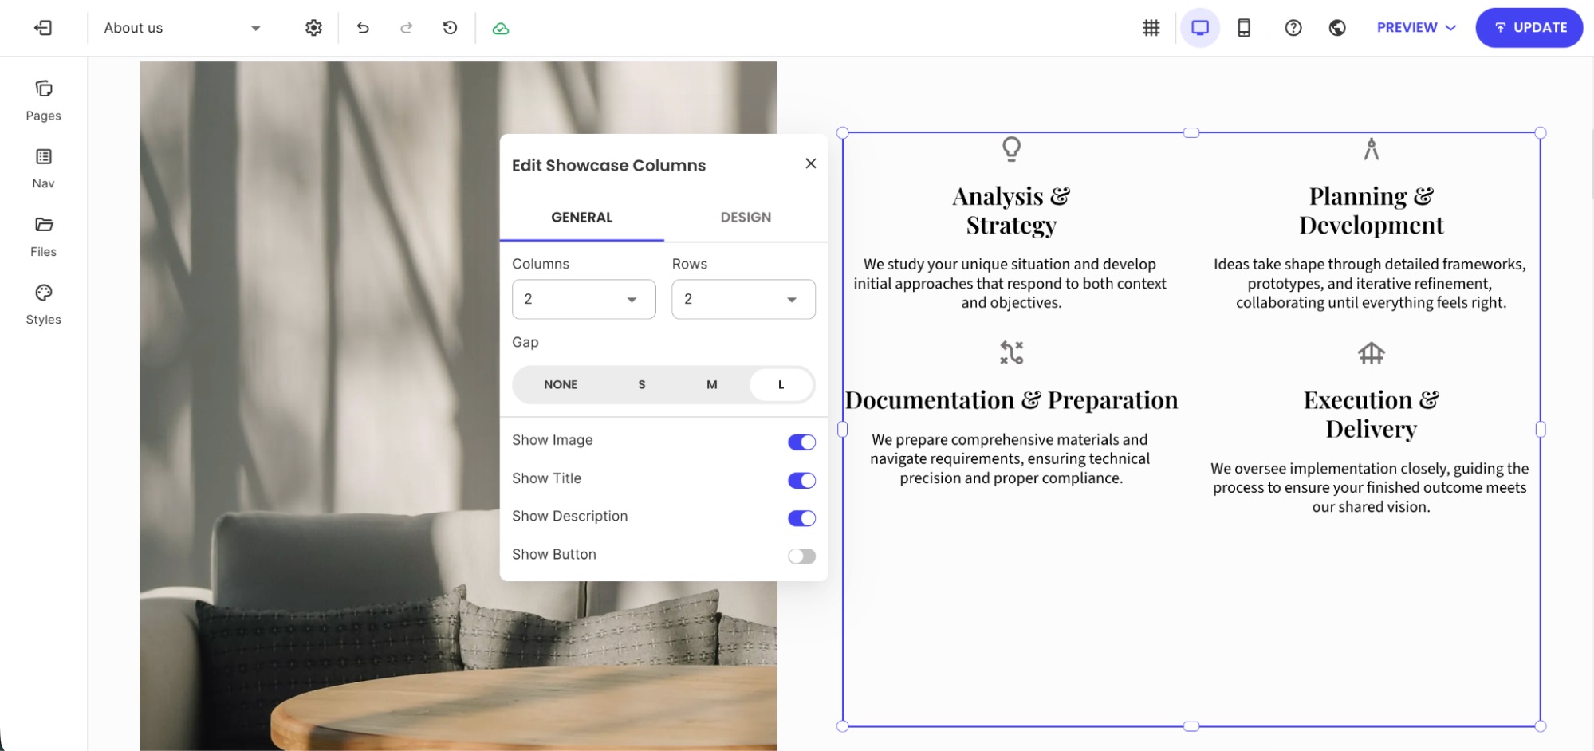The width and height of the screenshot is (1594, 751).
Task: Disable the Show Title toggle
Action: [x=801, y=480]
